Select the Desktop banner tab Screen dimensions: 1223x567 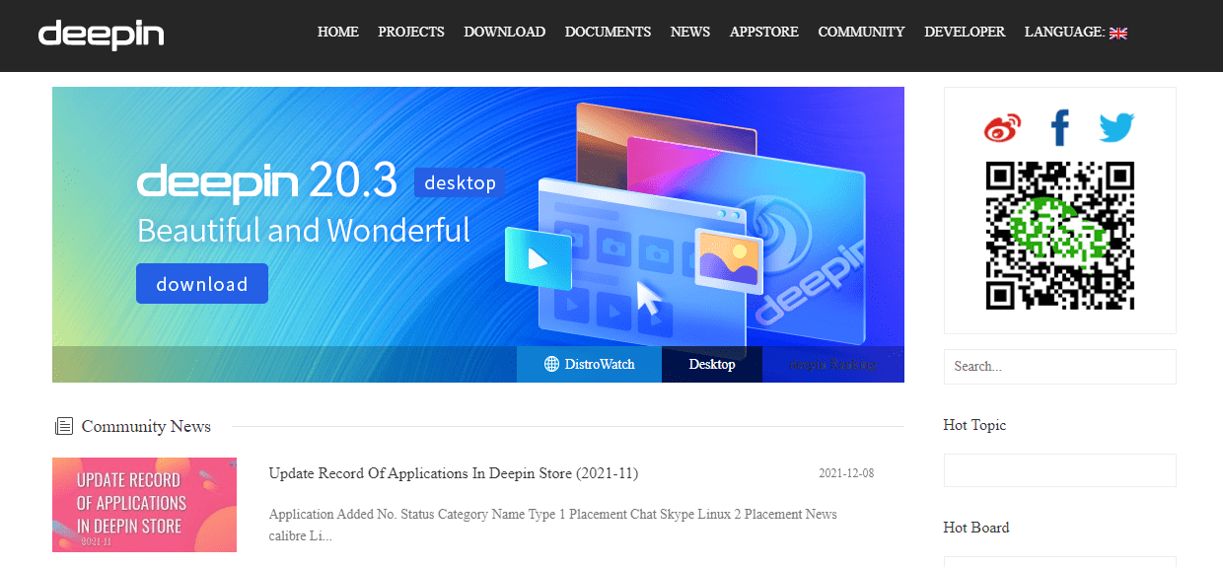[x=712, y=364]
